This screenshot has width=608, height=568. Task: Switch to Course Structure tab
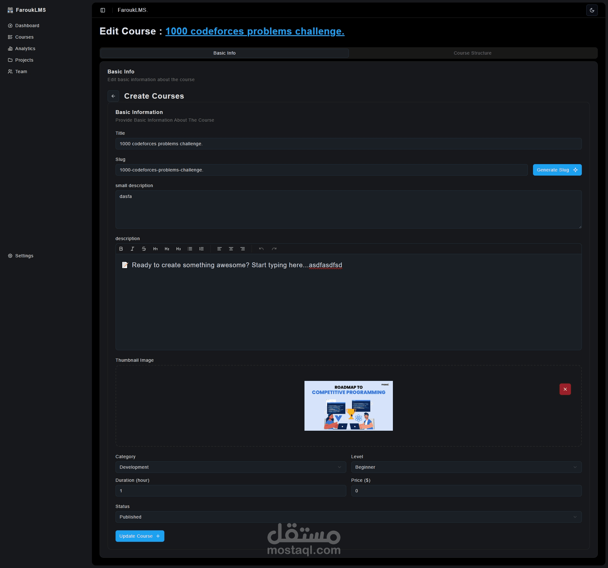[472, 53]
